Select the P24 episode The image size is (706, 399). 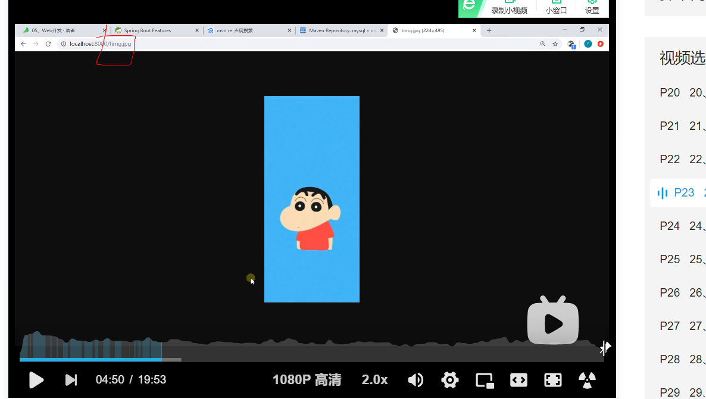tap(682, 226)
